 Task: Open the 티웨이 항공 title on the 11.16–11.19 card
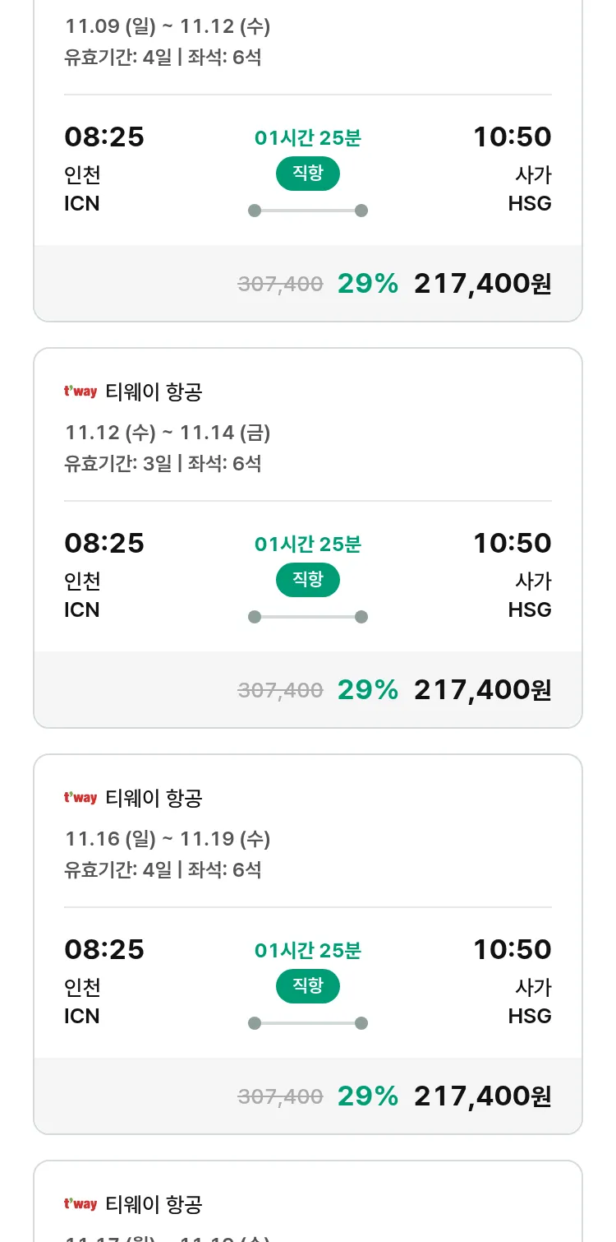pyautogui.click(x=154, y=799)
